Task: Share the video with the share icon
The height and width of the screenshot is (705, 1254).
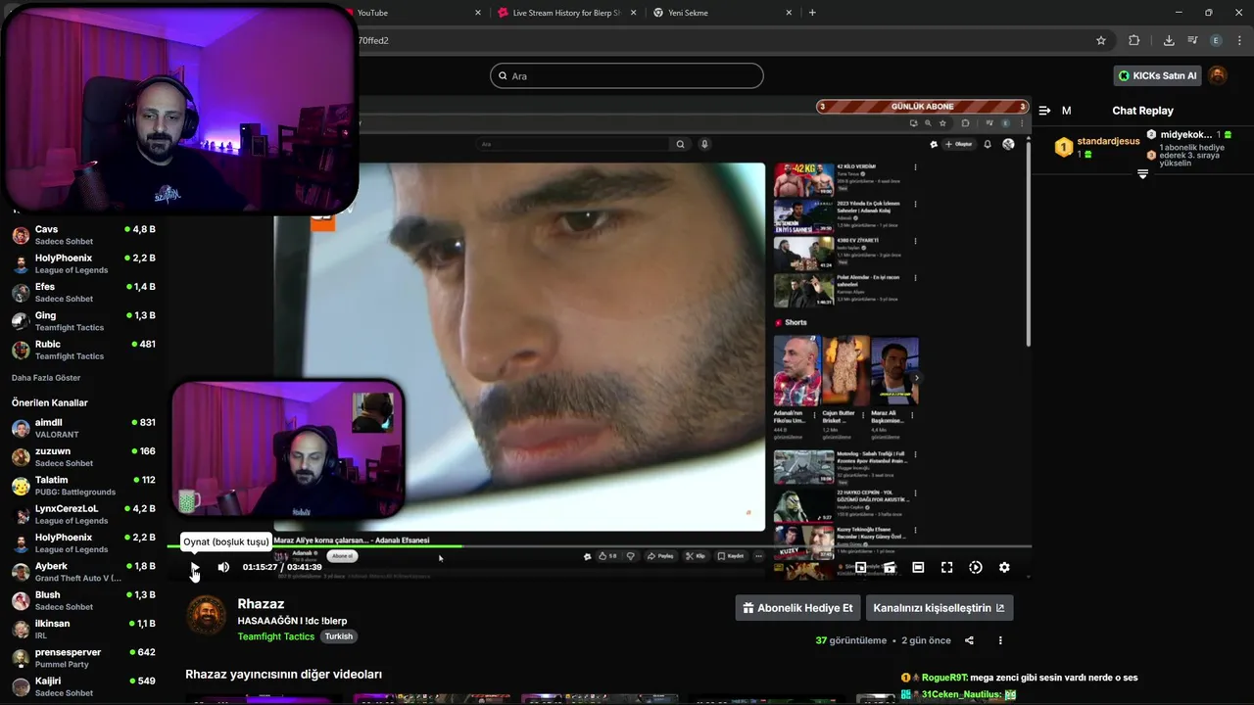Action: tap(969, 640)
